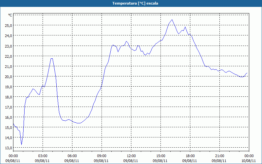
Task: Click the 00:00 time label above 10/08/11
Action: (x=249, y=156)
